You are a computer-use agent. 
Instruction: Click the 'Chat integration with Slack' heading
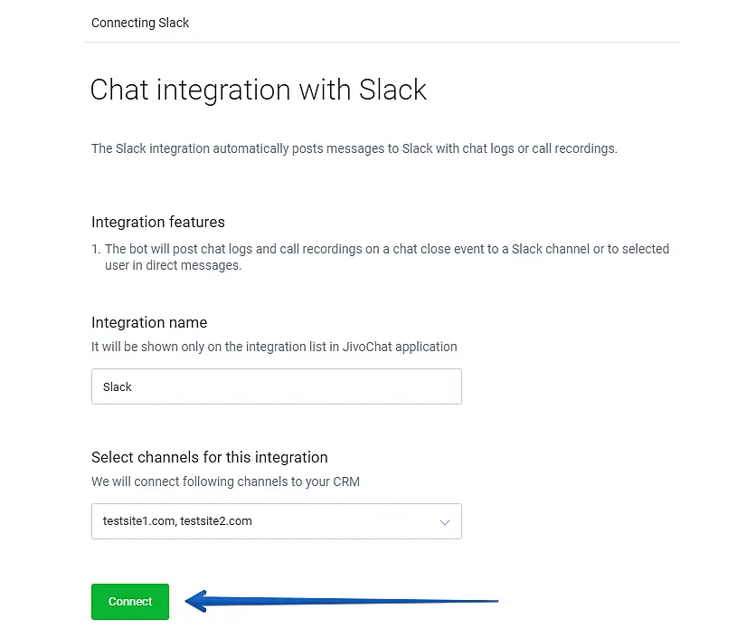[x=259, y=90]
